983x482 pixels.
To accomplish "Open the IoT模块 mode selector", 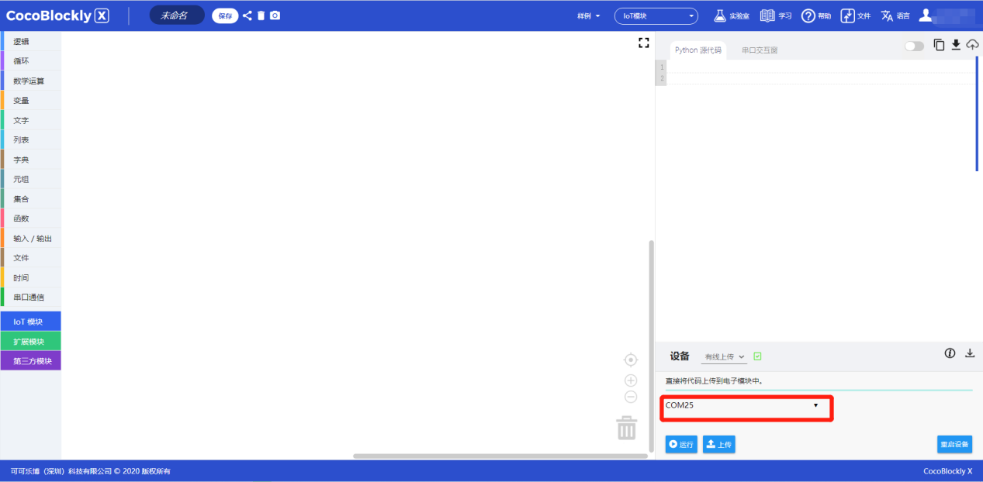I will 656,15.
